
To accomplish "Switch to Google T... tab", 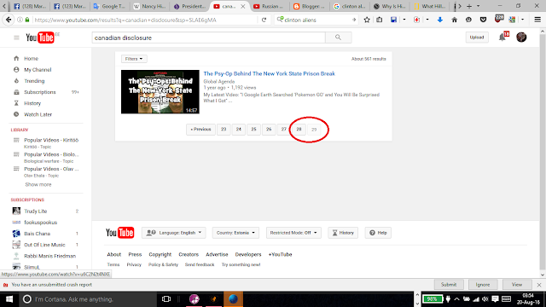I will click(x=109, y=6).
